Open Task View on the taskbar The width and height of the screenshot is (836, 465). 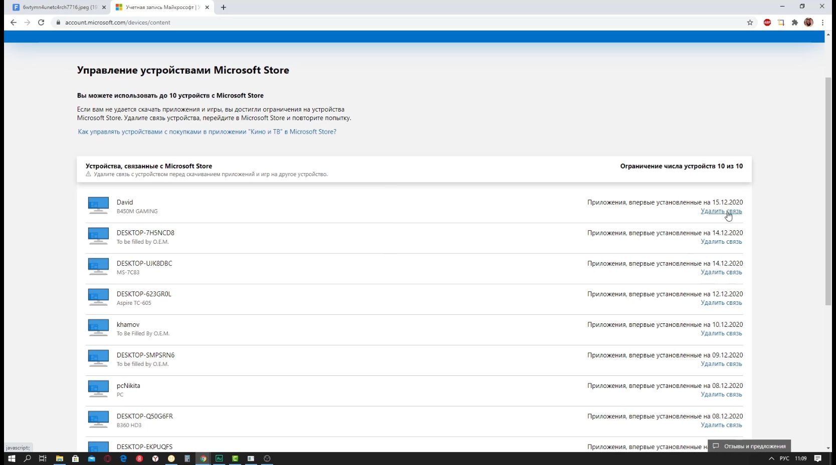tap(43, 458)
